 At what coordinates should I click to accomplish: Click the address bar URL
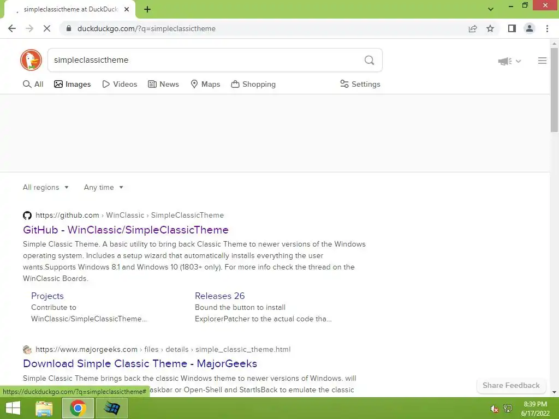click(146, 28)
